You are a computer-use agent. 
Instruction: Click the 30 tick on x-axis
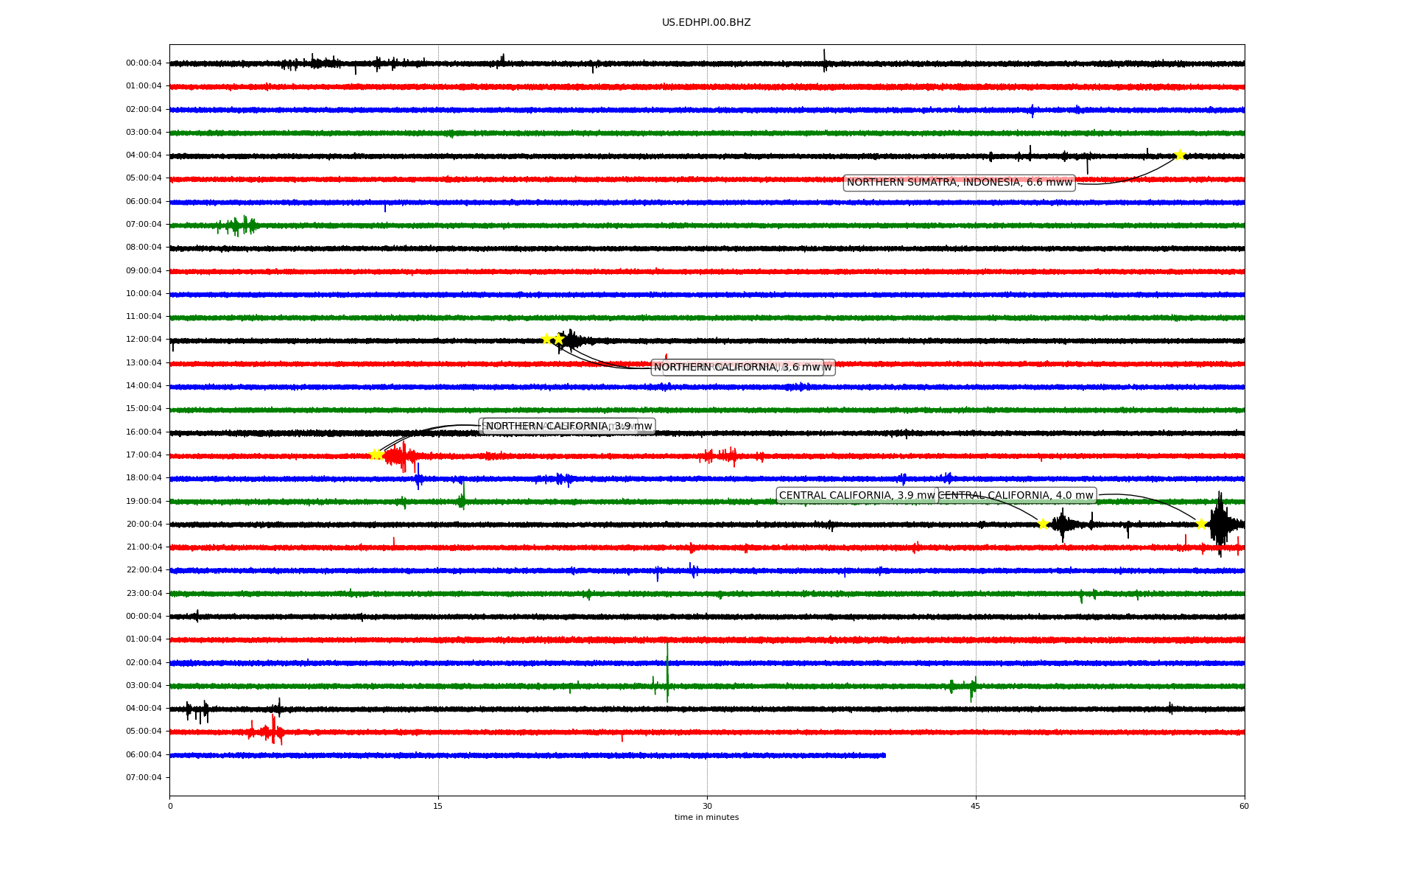tap(707, 806)
